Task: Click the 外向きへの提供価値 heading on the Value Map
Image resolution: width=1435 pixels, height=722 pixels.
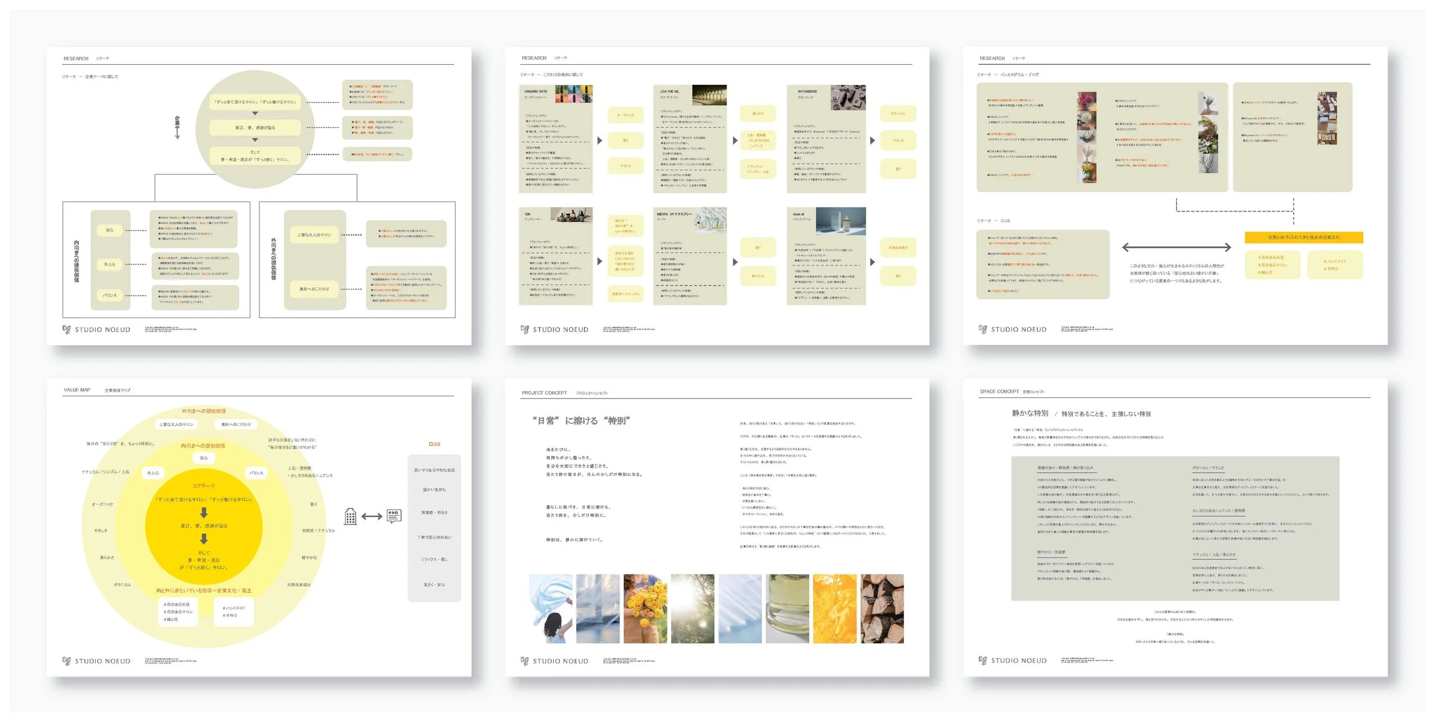Action: (x=204, y=411)
